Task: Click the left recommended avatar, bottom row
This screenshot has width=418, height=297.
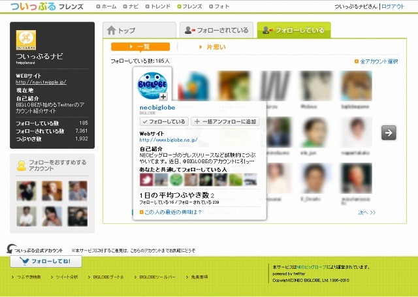Action: click(x=26, y=217)
